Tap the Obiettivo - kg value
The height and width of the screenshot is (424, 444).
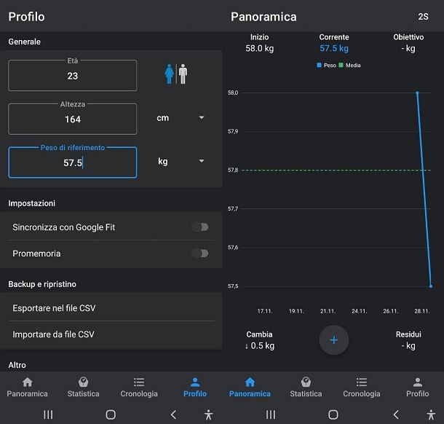click(408, 49)
